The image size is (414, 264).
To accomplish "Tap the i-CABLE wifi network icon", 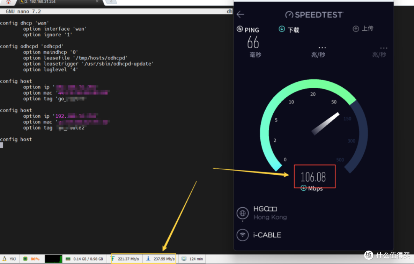I will pos(243,235).
